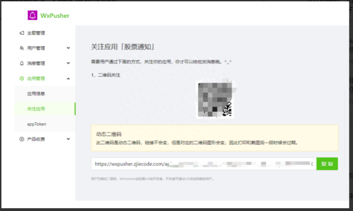Viewport: 353px width, 211px height.
Task: Click the 1、二维码关注 label
Action: pos(106,75)
